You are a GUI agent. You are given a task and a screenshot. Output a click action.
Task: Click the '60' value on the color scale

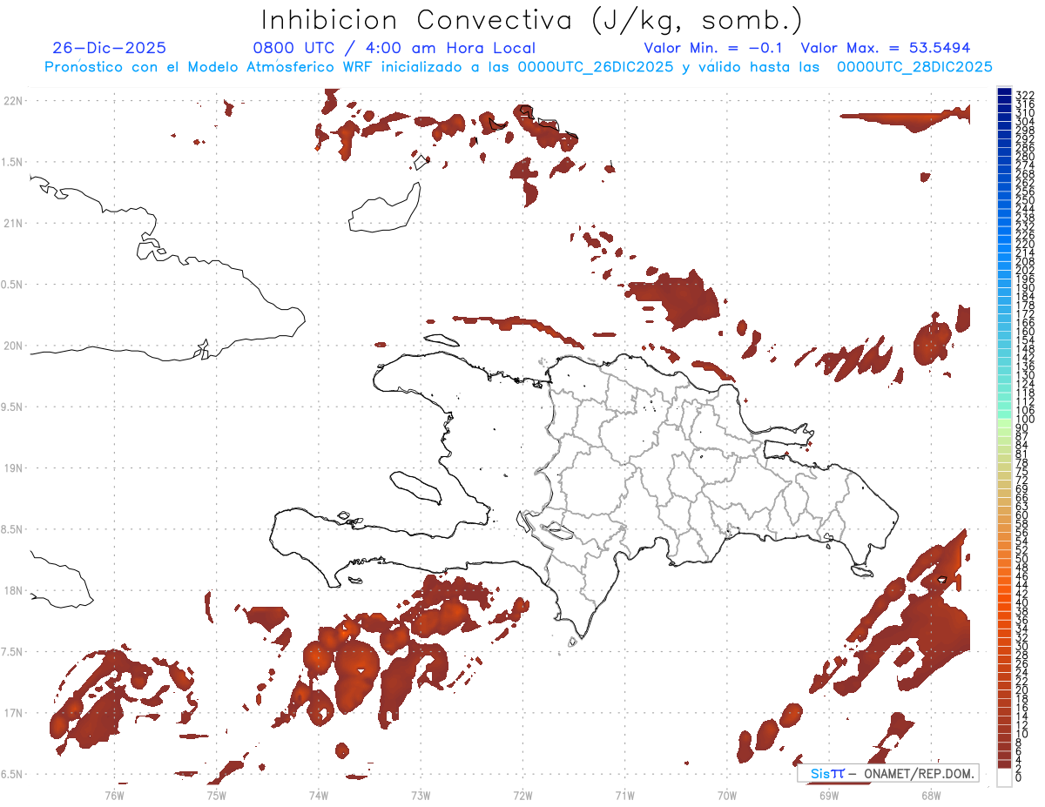click(1021, 514)
